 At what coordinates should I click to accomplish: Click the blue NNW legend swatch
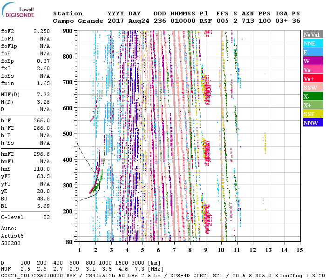pyautogui.click(x=312, y=123)
